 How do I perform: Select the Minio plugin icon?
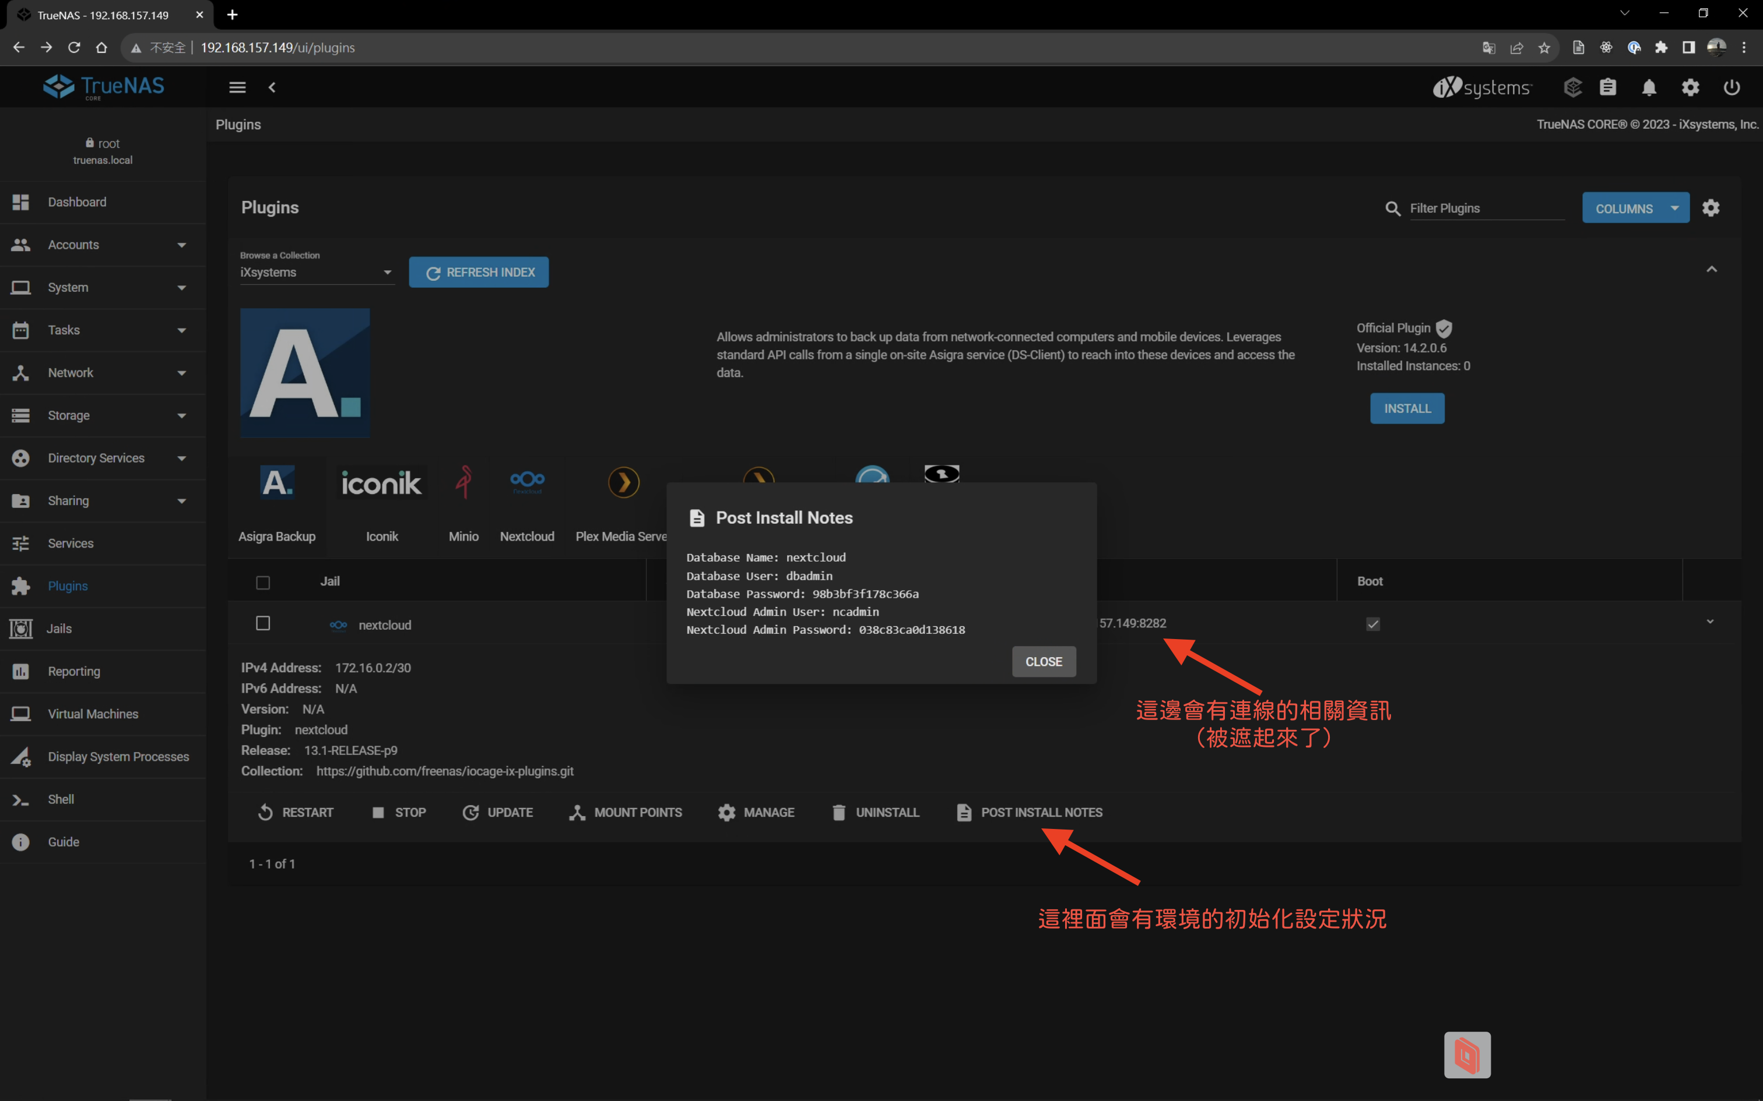pos(463,481)
